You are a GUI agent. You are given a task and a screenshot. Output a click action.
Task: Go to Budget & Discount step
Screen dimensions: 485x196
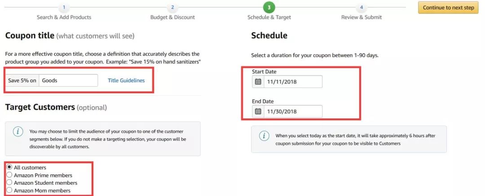pos(172,17)
